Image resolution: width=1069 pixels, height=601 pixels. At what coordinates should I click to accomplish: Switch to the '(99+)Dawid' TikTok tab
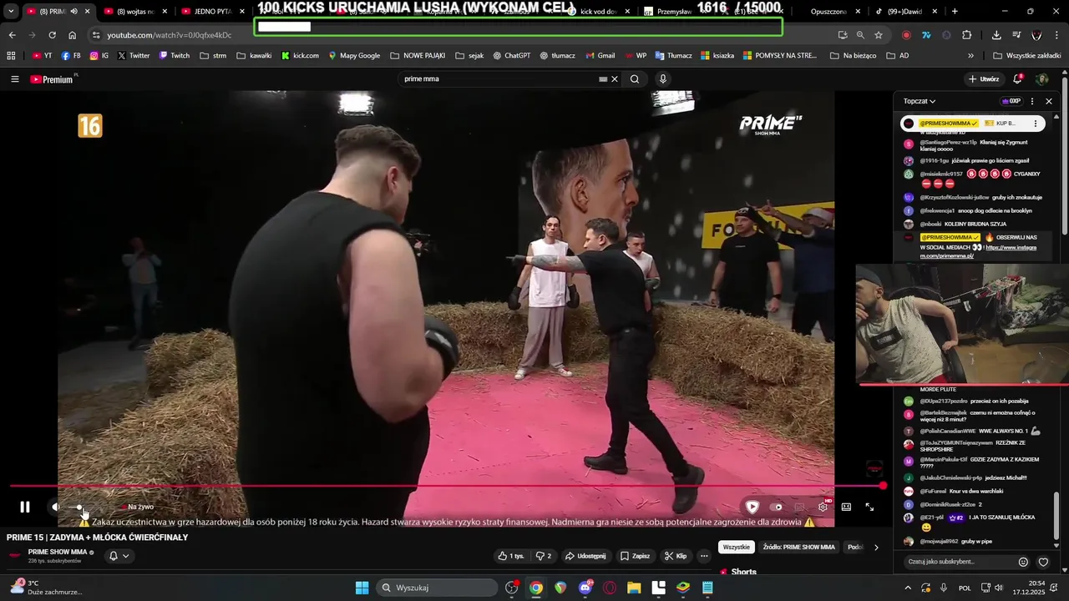906,12
